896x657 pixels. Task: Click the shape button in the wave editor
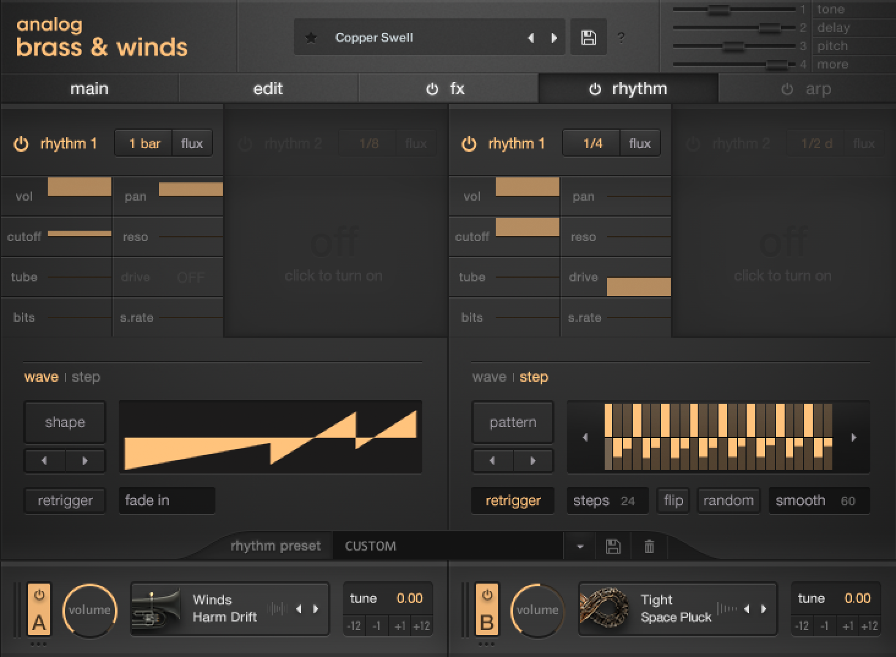pyautogui.click(x=65, y=422)
